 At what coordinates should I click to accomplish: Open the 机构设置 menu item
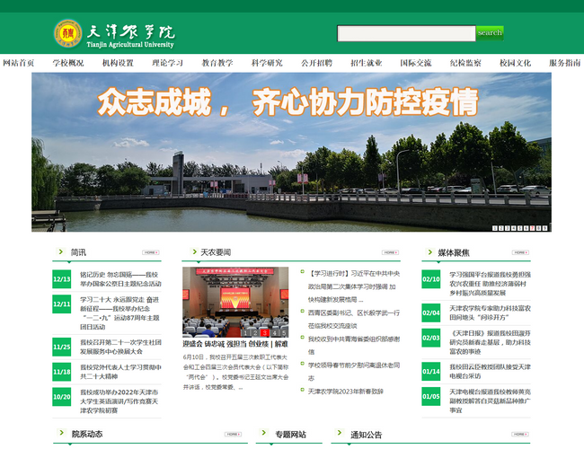pos(118,63)
